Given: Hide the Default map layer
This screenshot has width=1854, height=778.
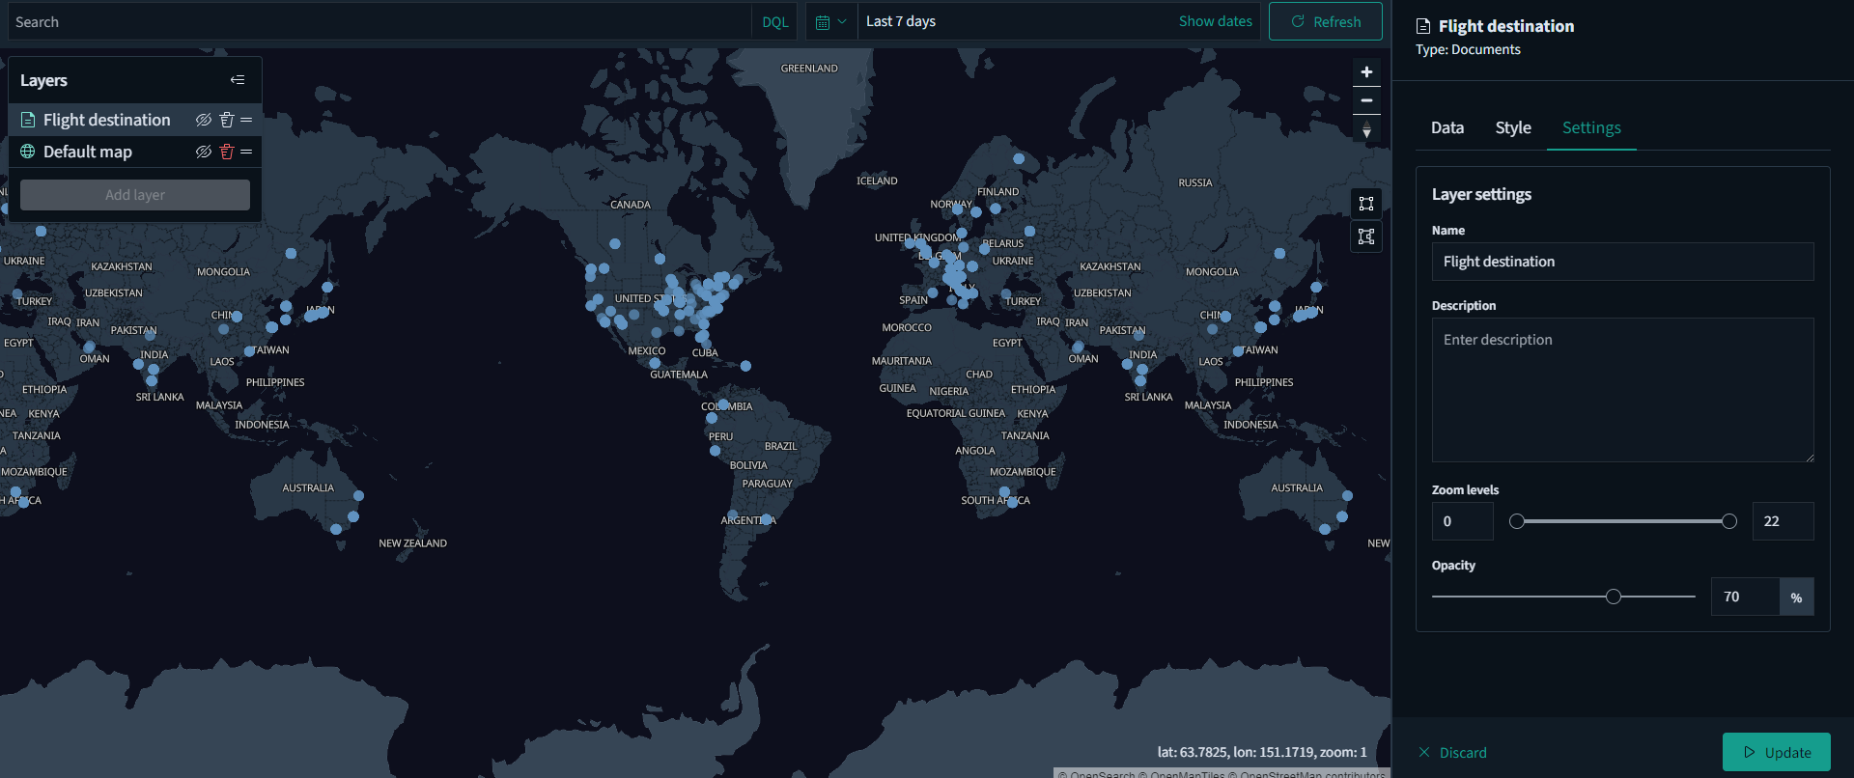Looking at the screenshot, I should pyautogui.click(x=203, y=152).
